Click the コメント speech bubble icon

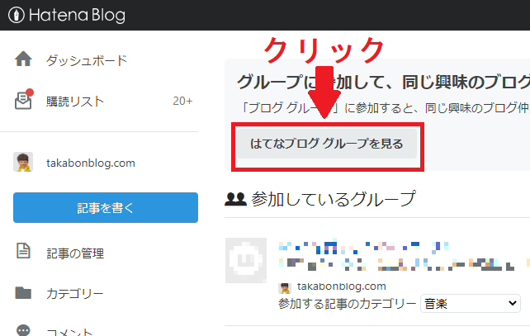23,330
